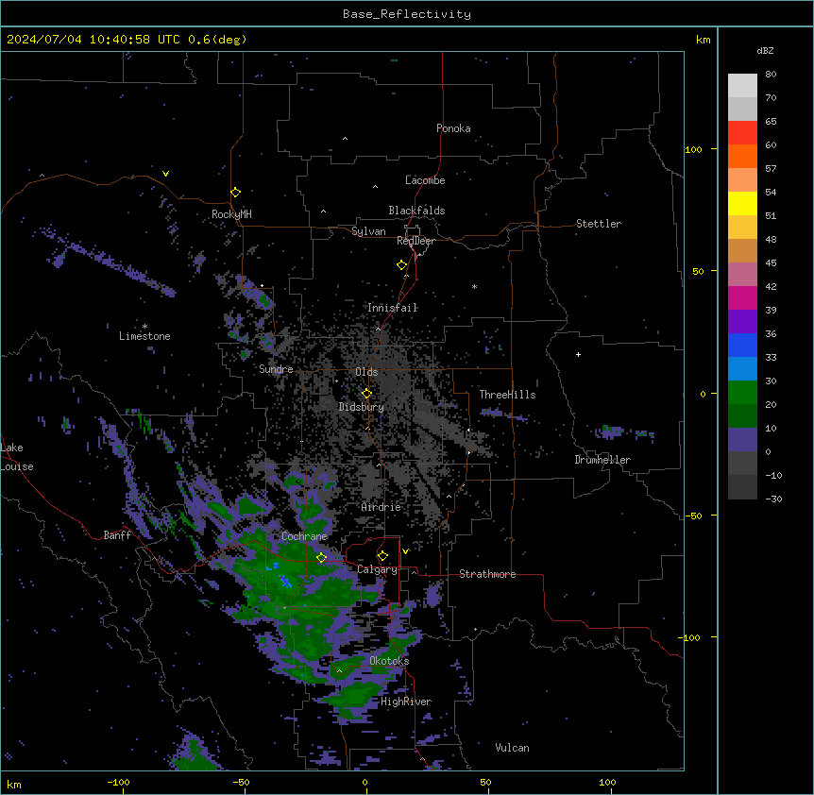Click the Stettler city label
Image resolution: width=814 pixels, height=795 pixels.
click(599, 224)
